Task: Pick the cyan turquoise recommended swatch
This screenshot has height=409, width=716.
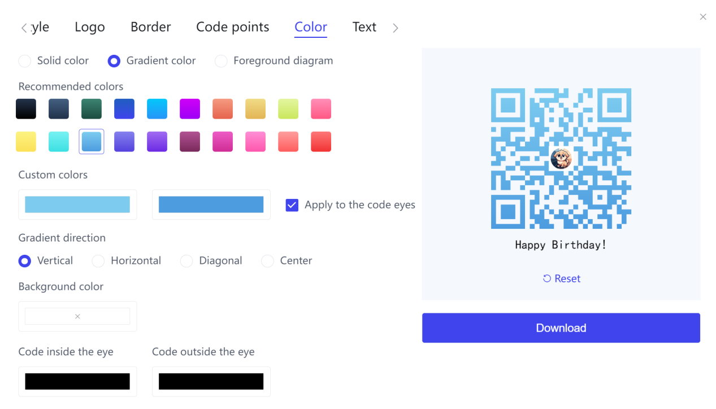Action: (59, 141)
